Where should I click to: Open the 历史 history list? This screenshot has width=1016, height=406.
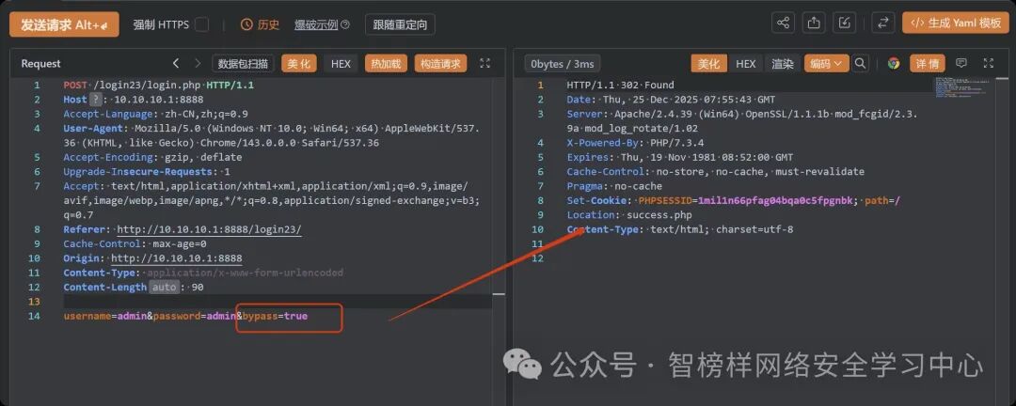pos(261,24)
